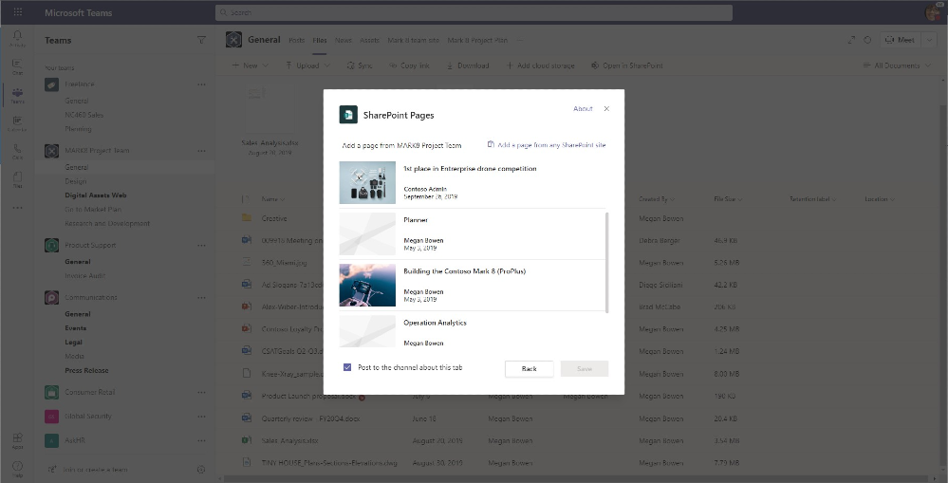Click Add cloud storage
This screenshot has width=948, height=483.
point(540,65)
